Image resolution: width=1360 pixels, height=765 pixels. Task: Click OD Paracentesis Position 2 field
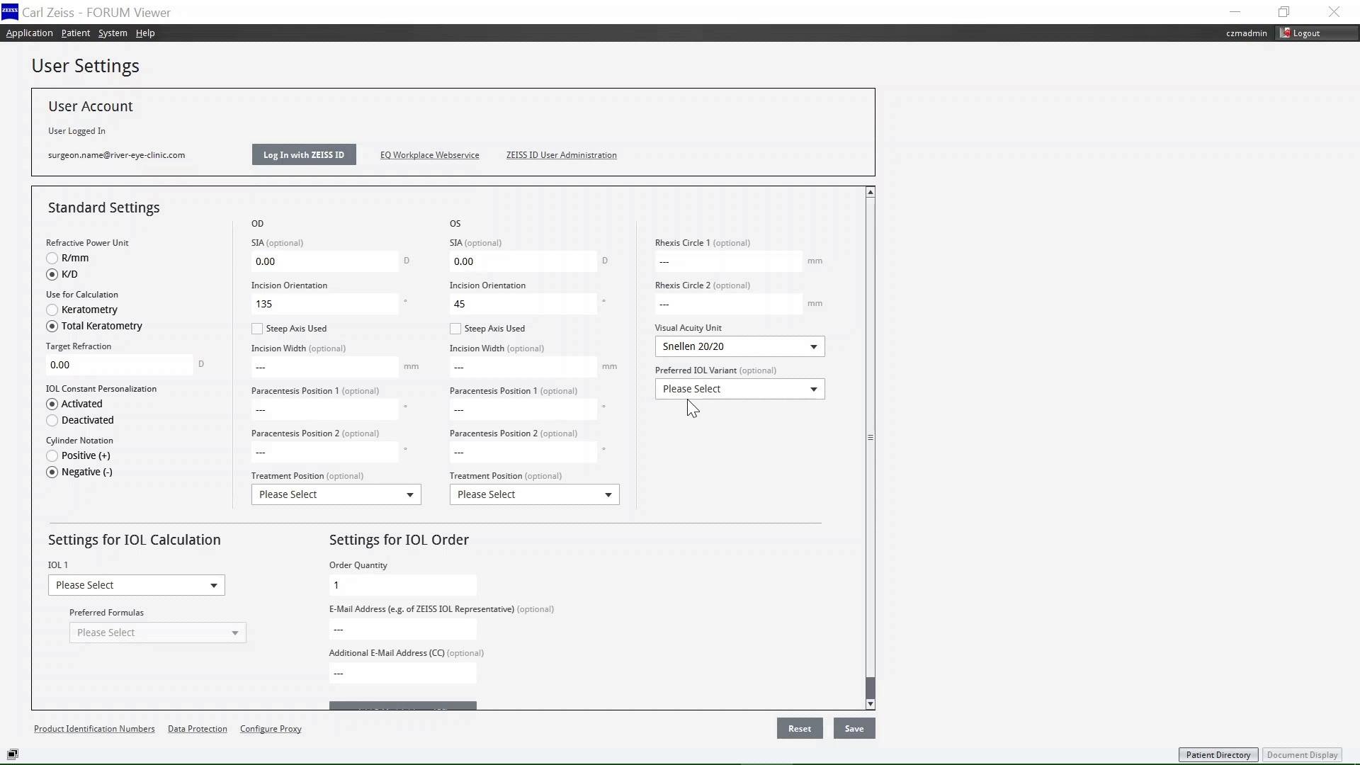(x=324, y=452)
